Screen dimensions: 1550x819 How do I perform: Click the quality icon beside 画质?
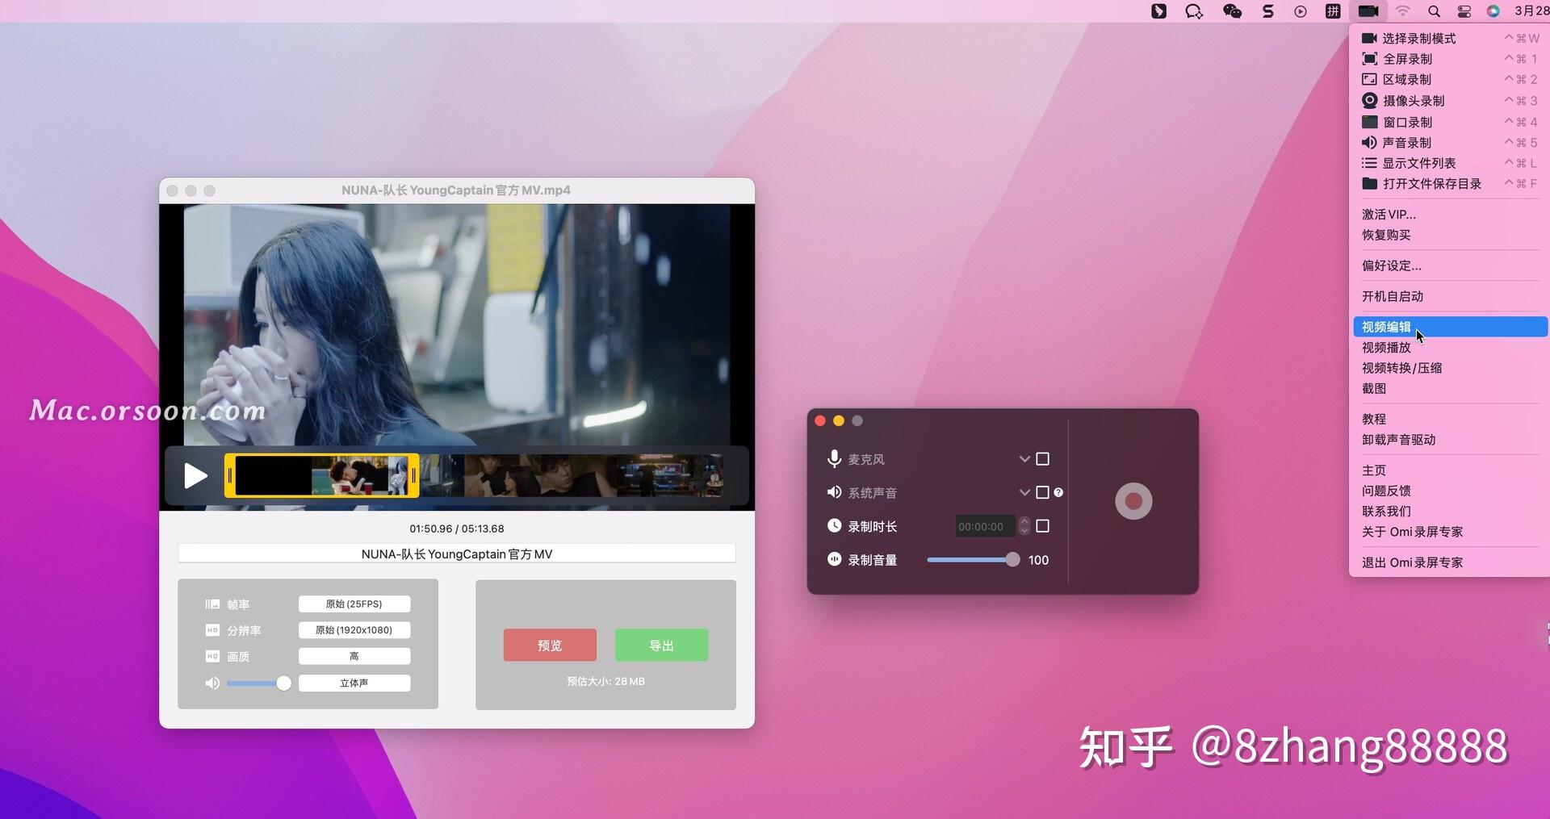pos(212,656)
